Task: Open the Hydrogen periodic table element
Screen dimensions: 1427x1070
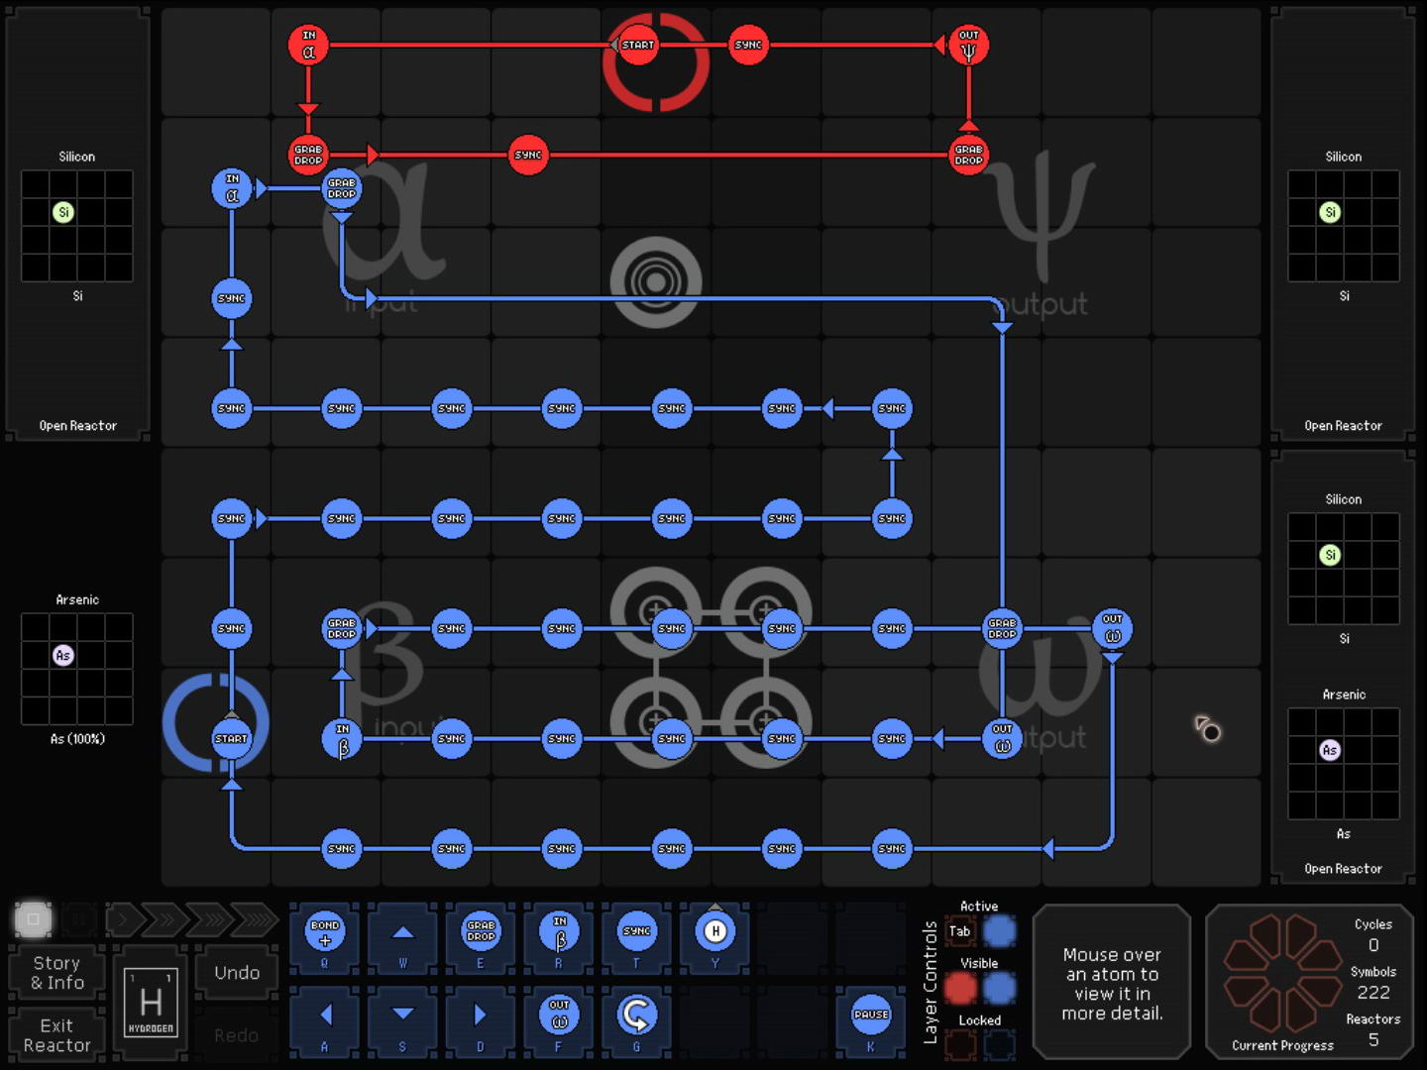Action: pyautogui.click(x=151, y=1003)
